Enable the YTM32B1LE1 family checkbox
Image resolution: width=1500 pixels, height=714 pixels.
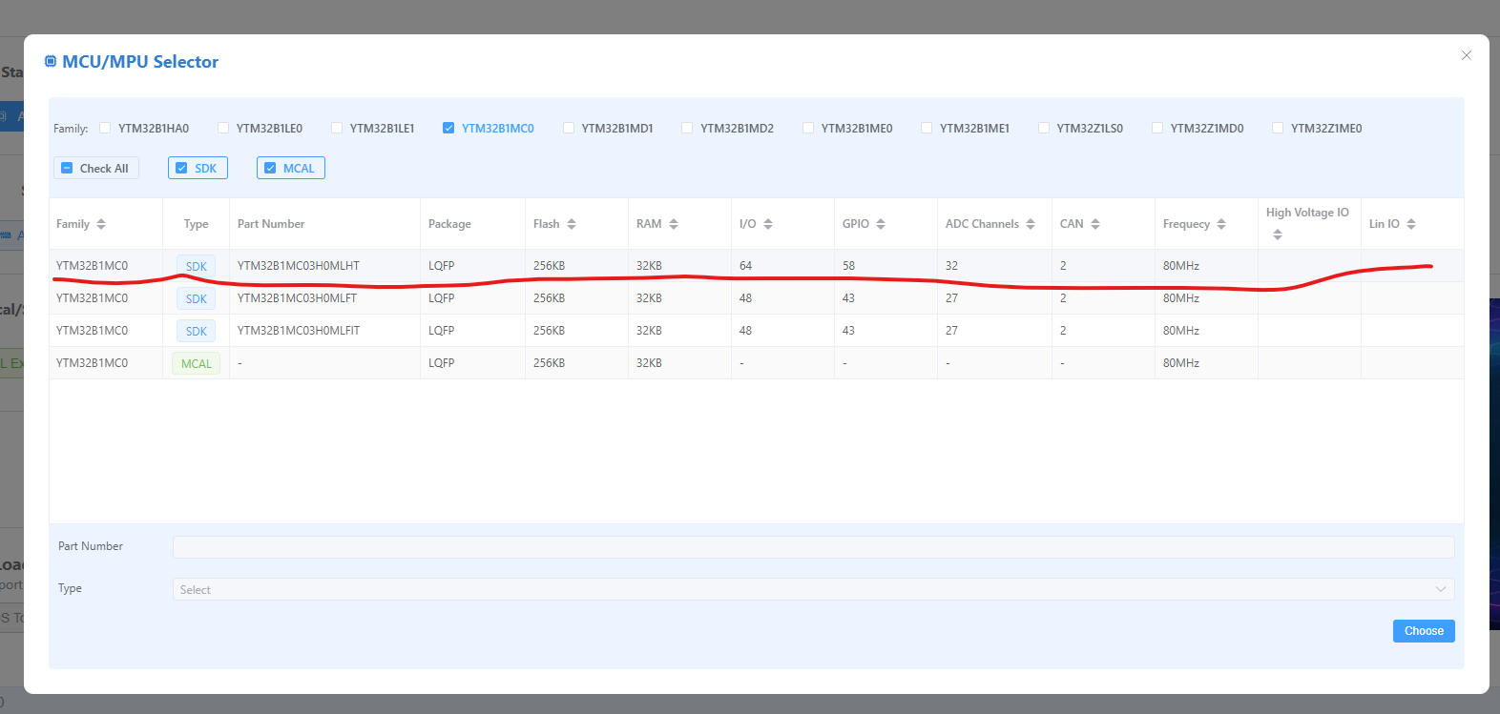tap(337, 128)
